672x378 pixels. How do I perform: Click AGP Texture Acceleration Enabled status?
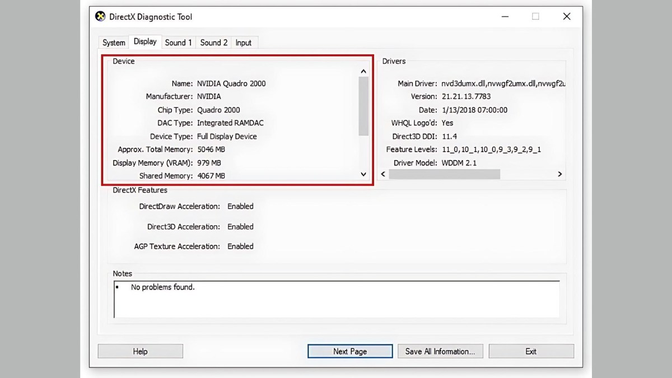pyautogui.click(x=240, y=246)
